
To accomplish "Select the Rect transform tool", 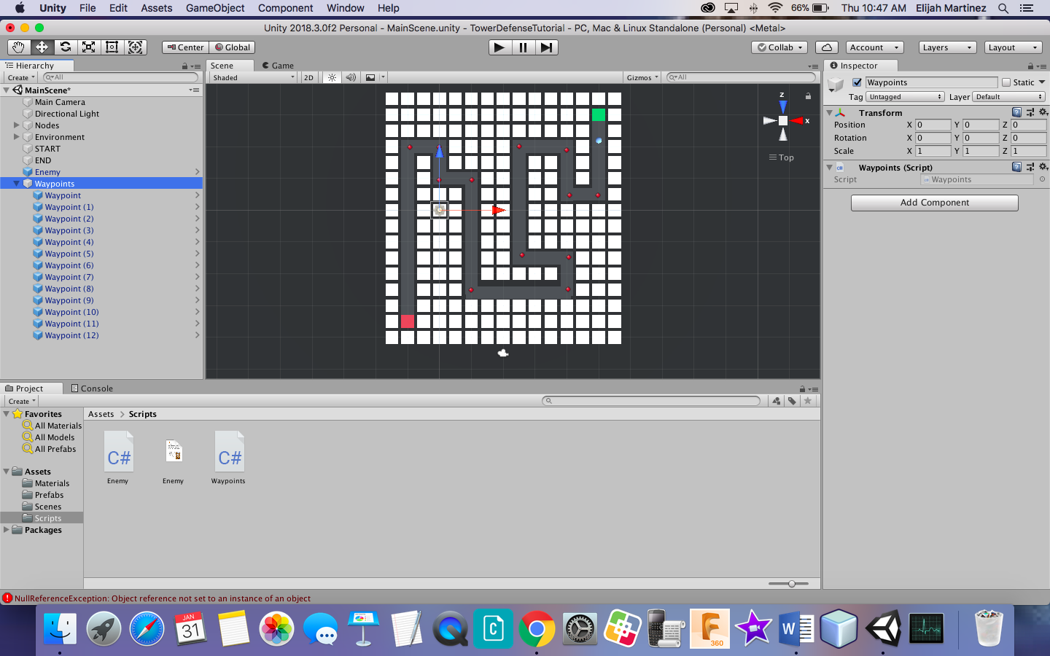I will coord(112,47).
